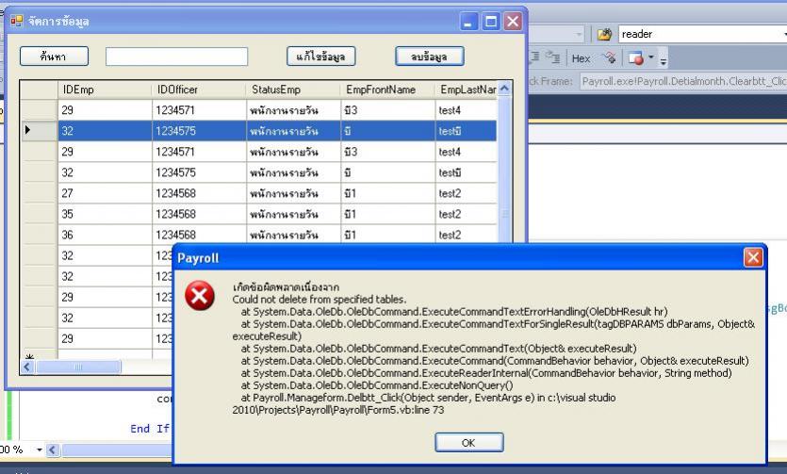Image resolution: width=787 pixels, height=474 pixels.
Task: Click the increase indent icon before Hex
Action: point(552,57)
